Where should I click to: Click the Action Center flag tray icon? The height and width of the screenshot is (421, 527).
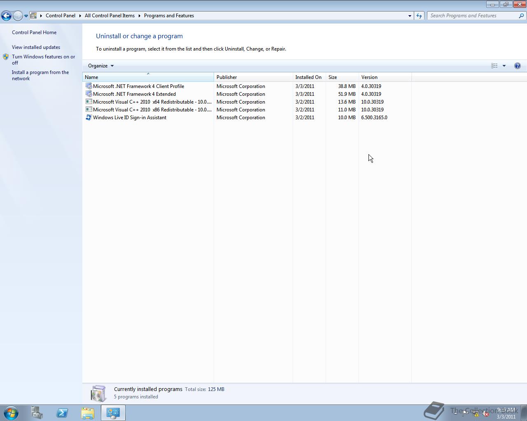[465, 413]
